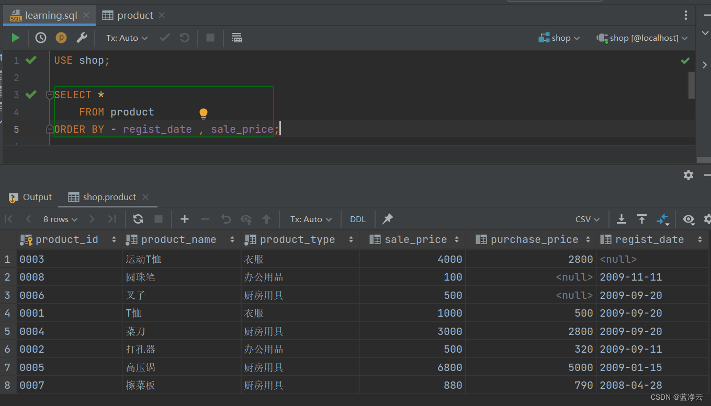The height and width of the screenshot is (406, 711).
Task: Click the intention lightbulb on line 4
Action: [x=204, y=113]
